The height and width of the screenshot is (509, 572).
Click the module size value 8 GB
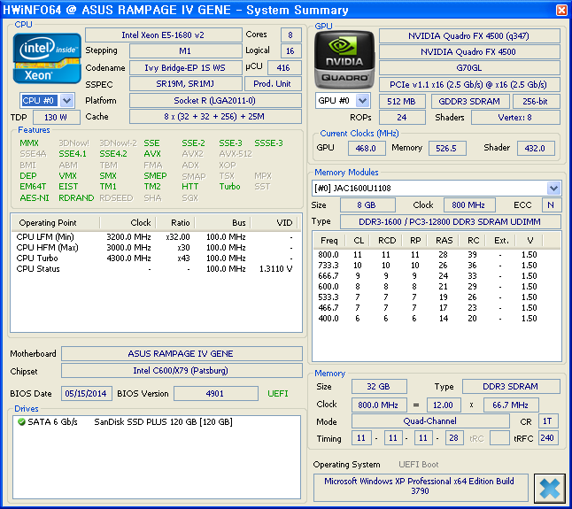click(367, 204)
